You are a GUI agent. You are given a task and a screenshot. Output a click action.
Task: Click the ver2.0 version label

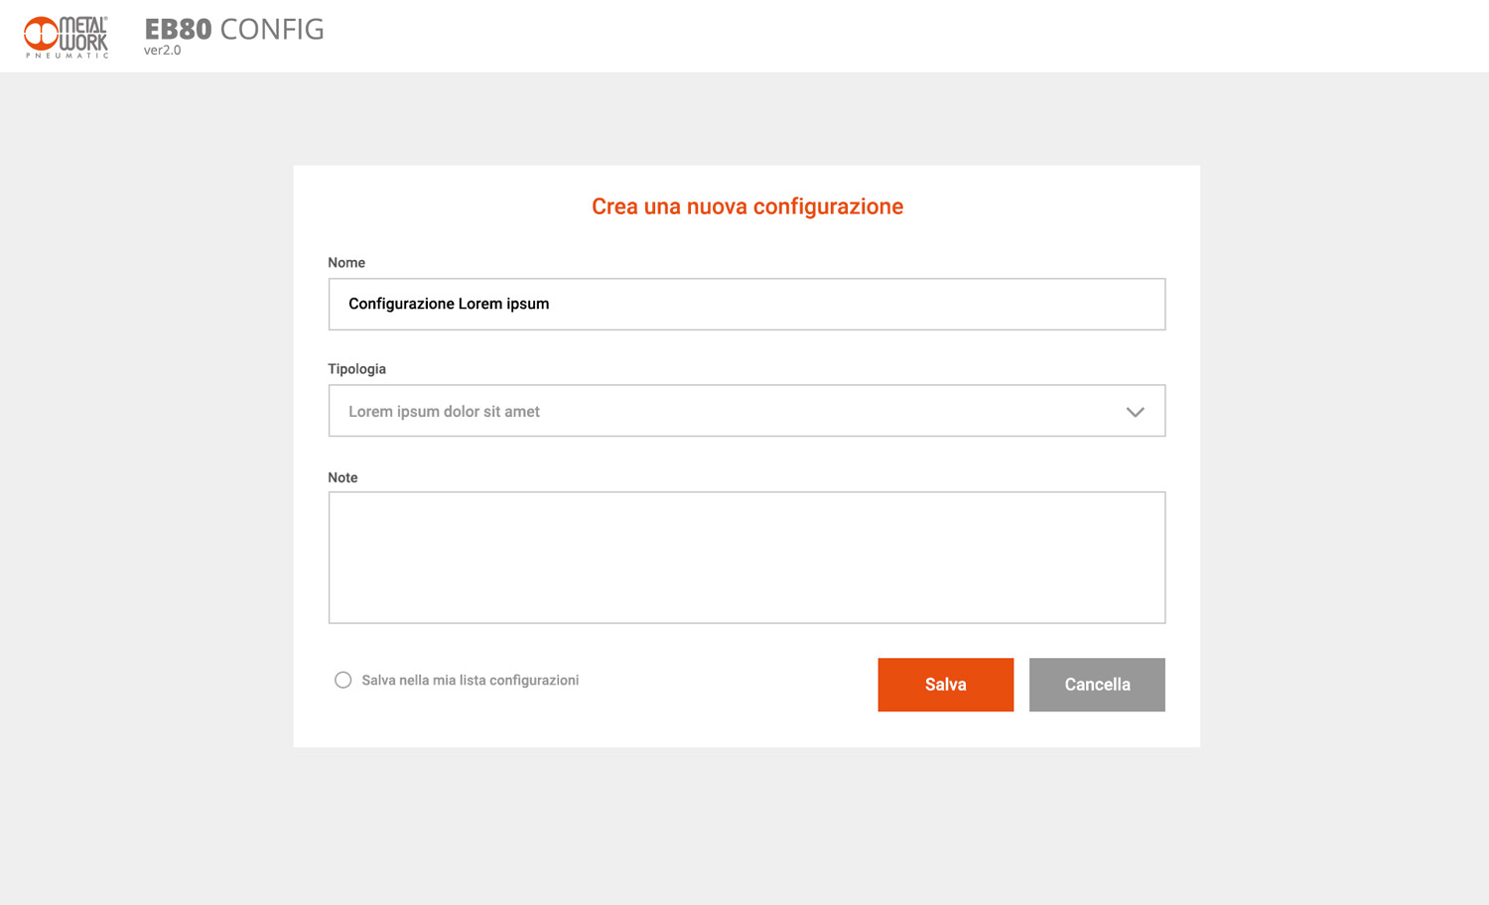coord(162,51)
